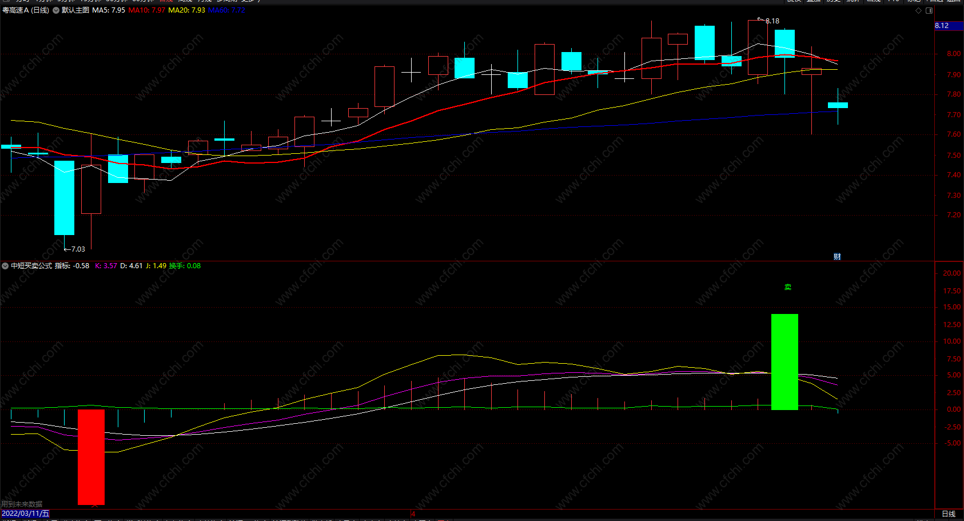964x521 pixels.
Task: Click the yellow MA20: 7.93 value
Action: pos(187,10)
